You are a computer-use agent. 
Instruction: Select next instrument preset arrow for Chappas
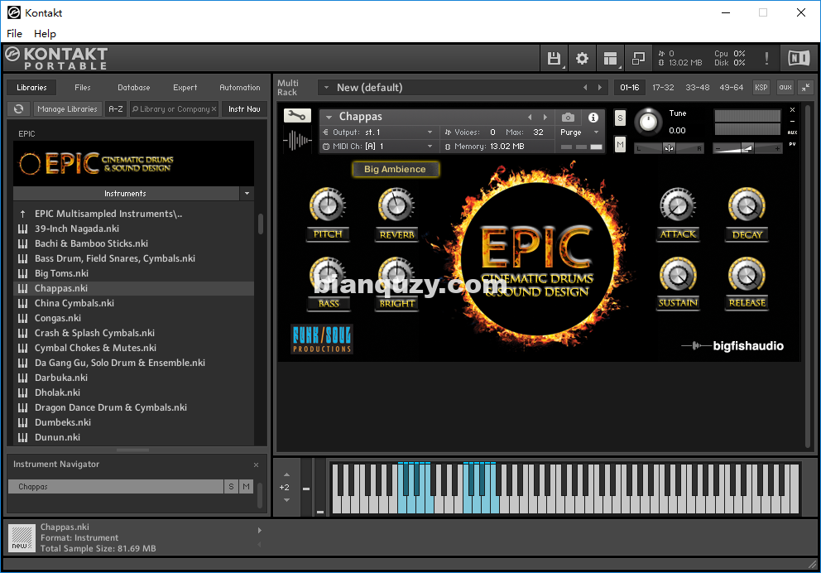click(545, 117)
